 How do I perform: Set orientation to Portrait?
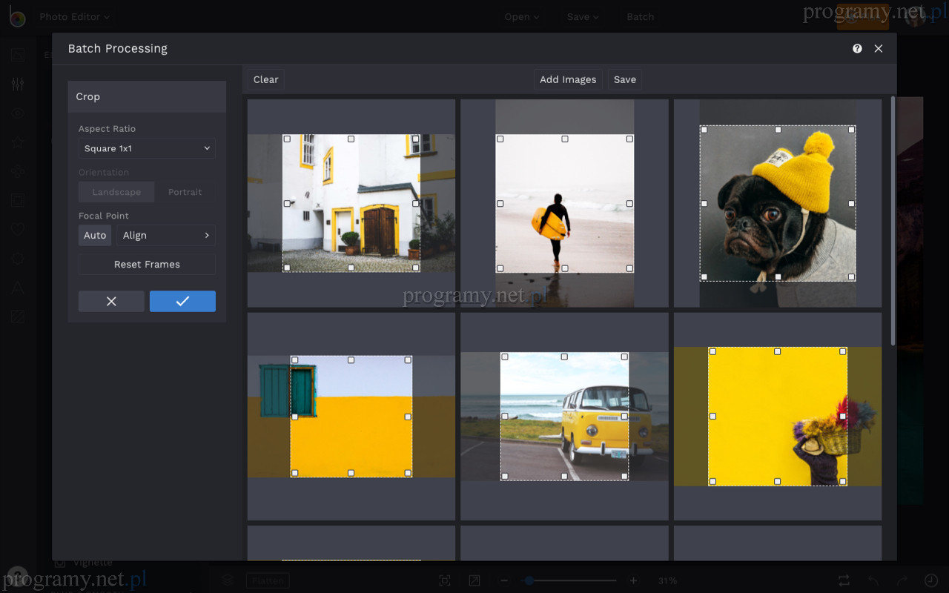coord(185,192)
